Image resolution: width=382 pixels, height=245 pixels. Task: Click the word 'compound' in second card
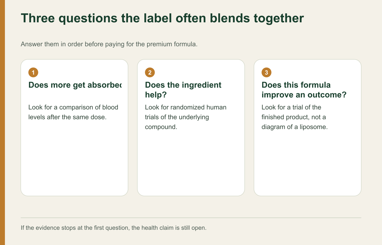point(161,127)
